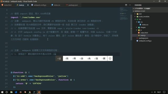The image size is (168, 94).
Task: Click the dist folder icon
Action: pos(137,14)
